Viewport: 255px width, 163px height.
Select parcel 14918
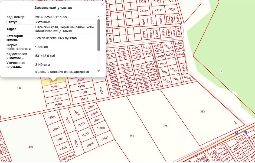[x=143, y=21]
